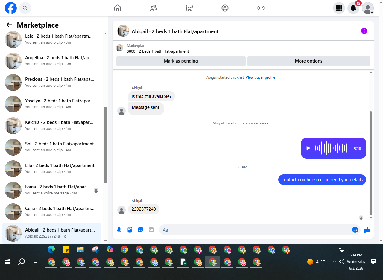
Task: Open the emoji picker smiley icon
Action: point(355,230)
